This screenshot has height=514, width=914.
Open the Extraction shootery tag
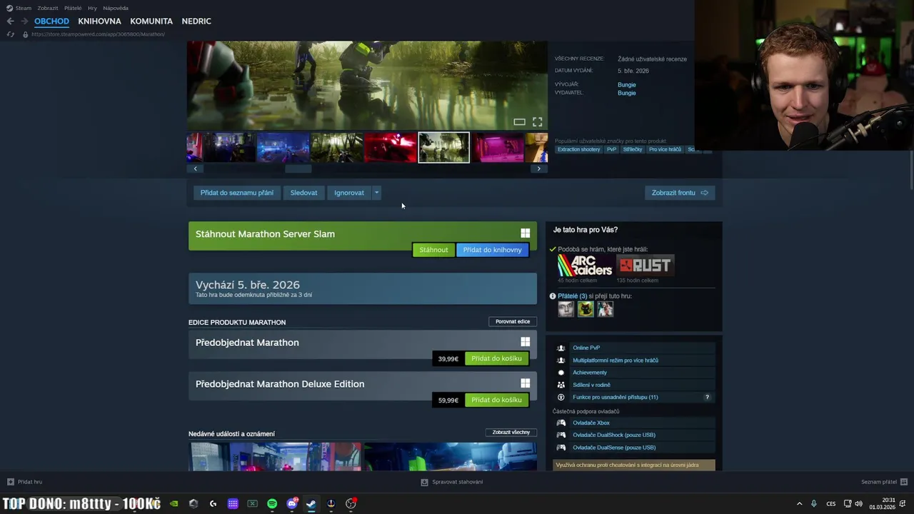point(579,150)
